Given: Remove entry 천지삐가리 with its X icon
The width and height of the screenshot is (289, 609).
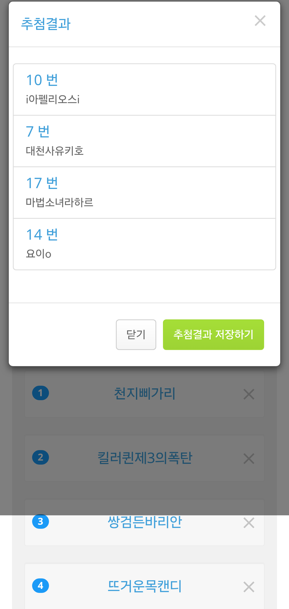Looking at the screenshot, I should pos(249,394).
